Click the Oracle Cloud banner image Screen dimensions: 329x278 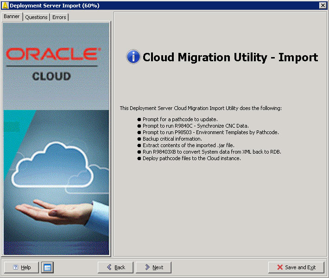coord(56,139)
